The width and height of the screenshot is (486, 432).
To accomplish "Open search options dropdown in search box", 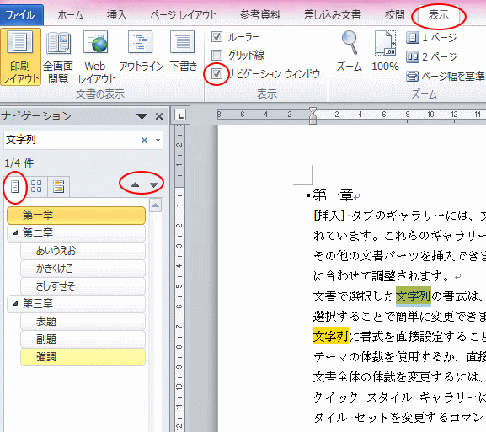I will tap(158, 140).
